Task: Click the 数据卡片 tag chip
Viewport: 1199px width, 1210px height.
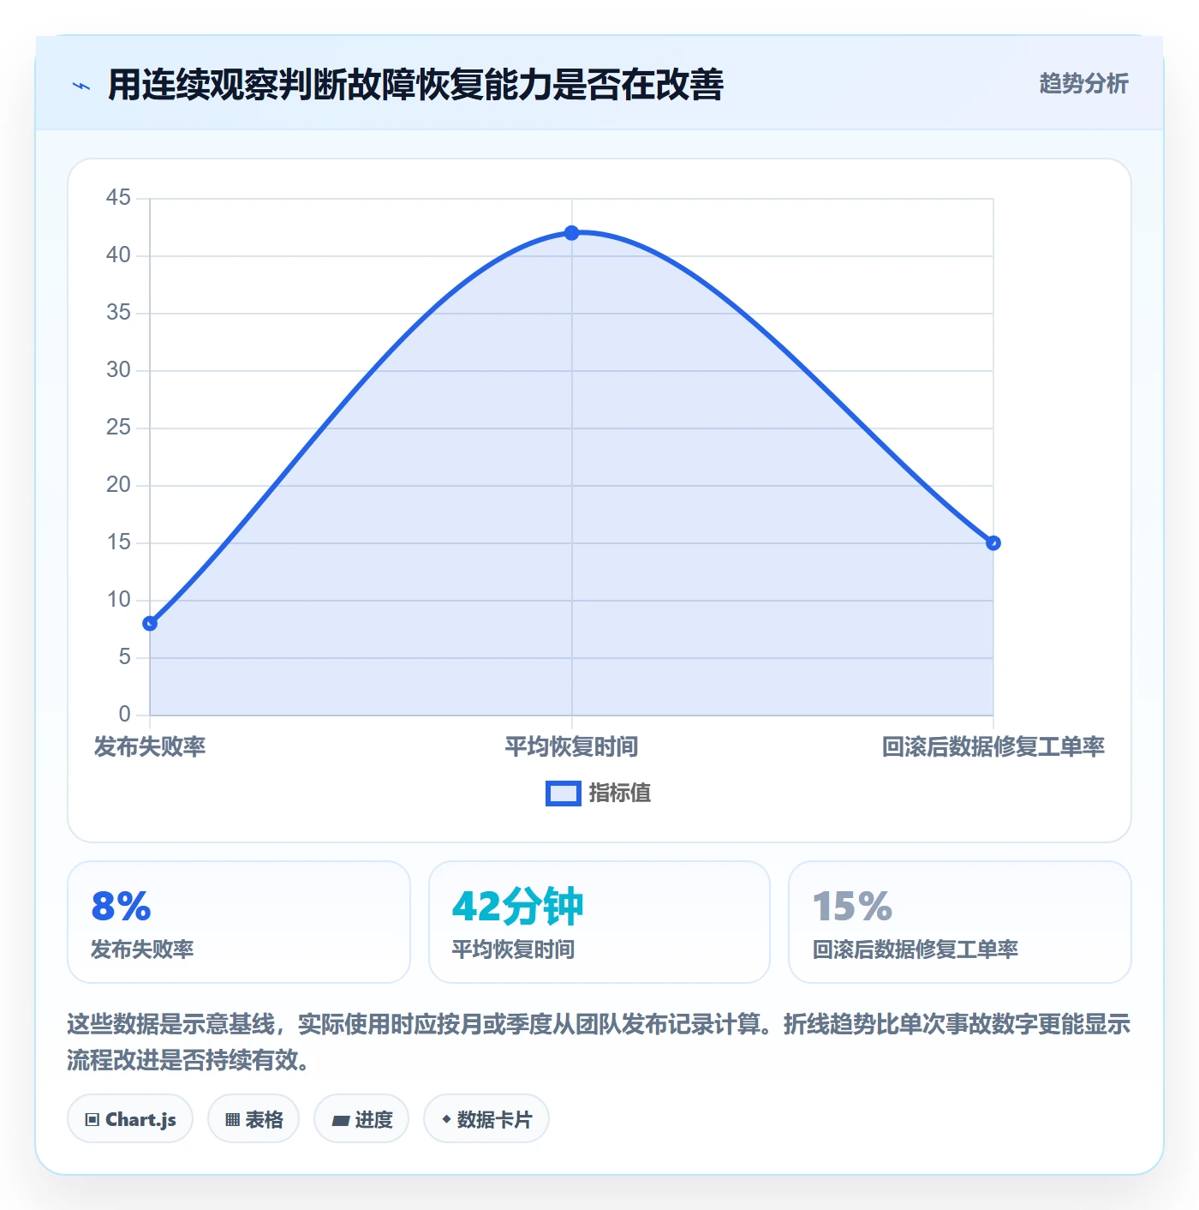Action: pos(486,1119)
